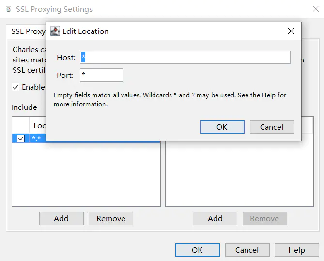Toggle the Enable SSL Proxying checkbox
The image size is (324, 261).
click(16, 87)
